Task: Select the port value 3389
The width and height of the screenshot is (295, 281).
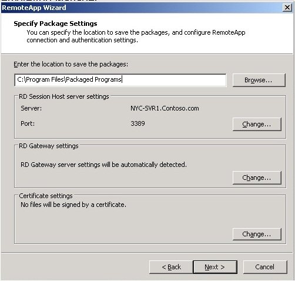Action: pyautogui.click(x=138, y=123)
